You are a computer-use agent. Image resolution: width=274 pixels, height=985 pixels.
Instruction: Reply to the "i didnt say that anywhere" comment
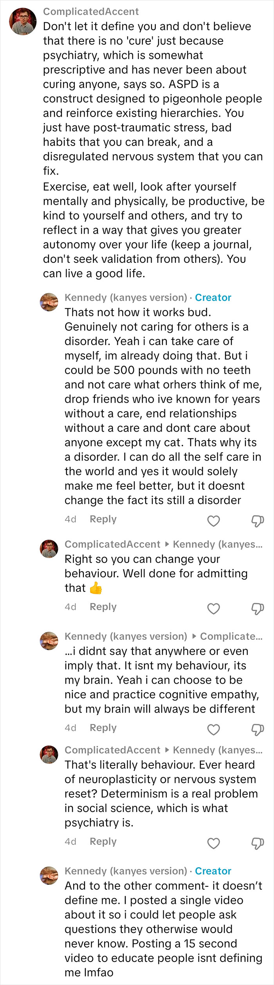103,728
